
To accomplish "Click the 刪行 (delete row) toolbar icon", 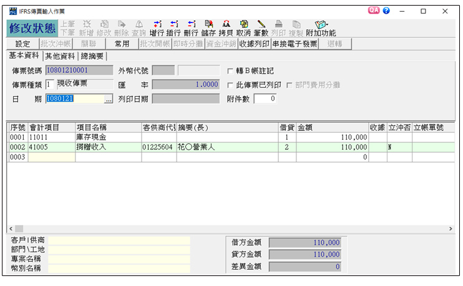I will point(191,28).
